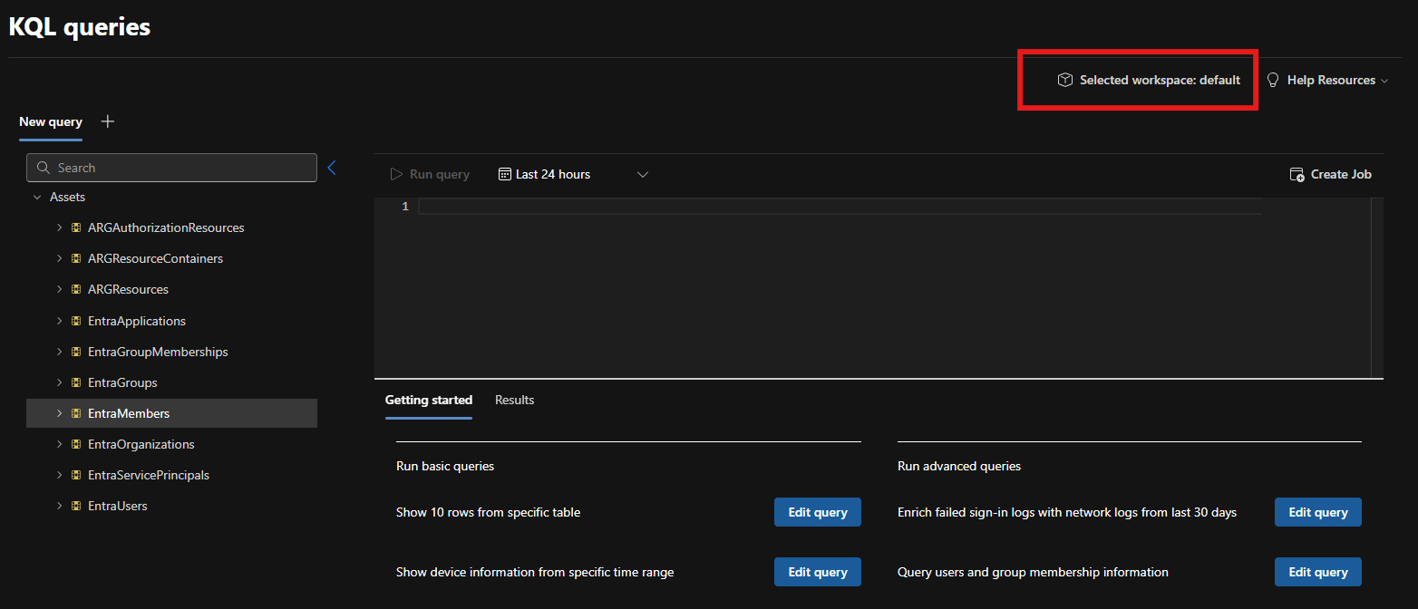Select the EntraGroupMemberships tree item
The height and width of the screenshot is (609, 1418).
(158, 352)
